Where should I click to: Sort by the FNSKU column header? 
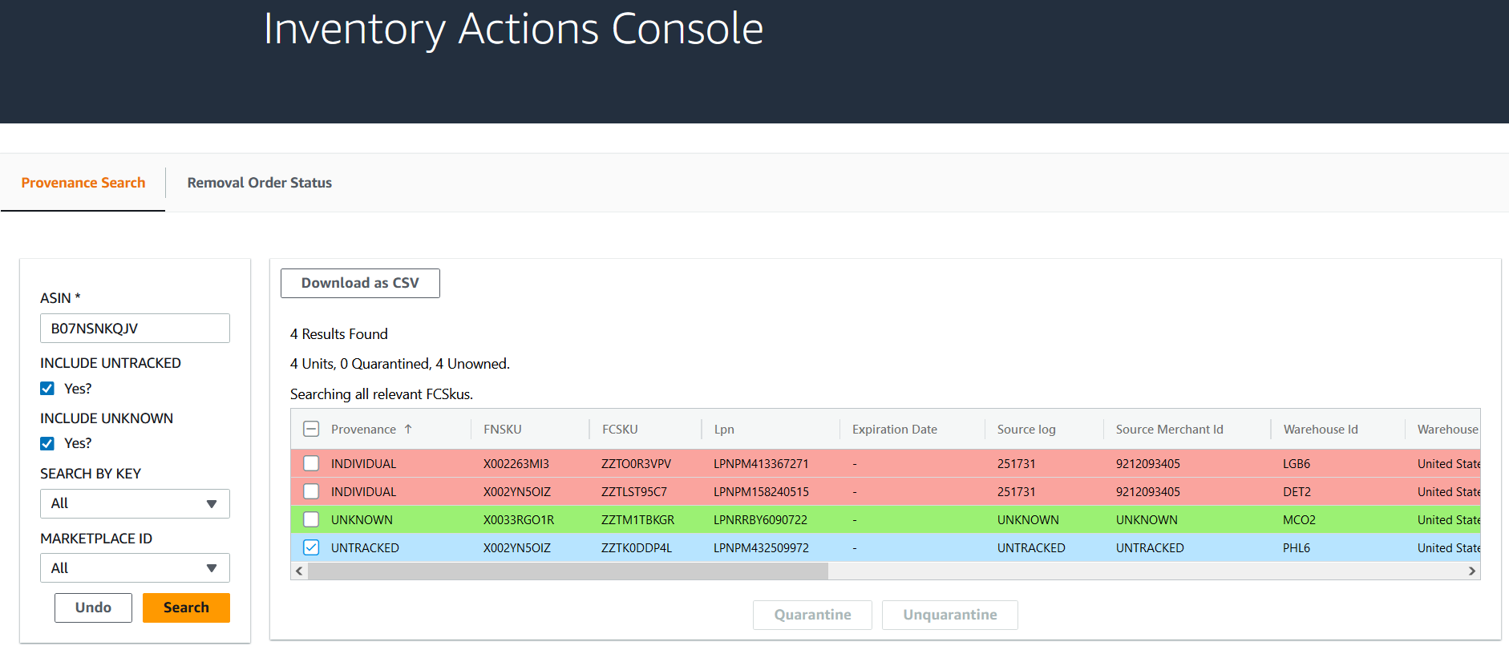503,430
